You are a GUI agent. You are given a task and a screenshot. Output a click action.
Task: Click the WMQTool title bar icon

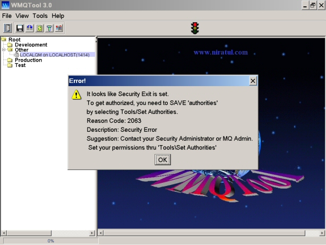coord(5,5)
